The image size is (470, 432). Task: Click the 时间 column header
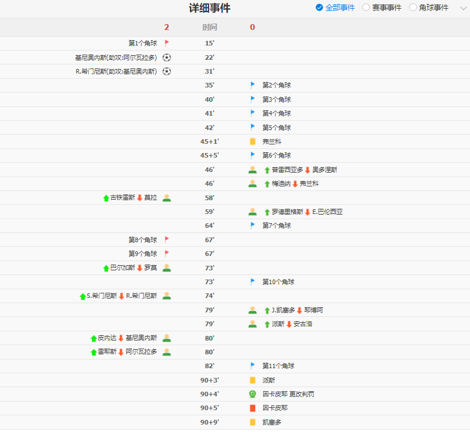[210, 27]
